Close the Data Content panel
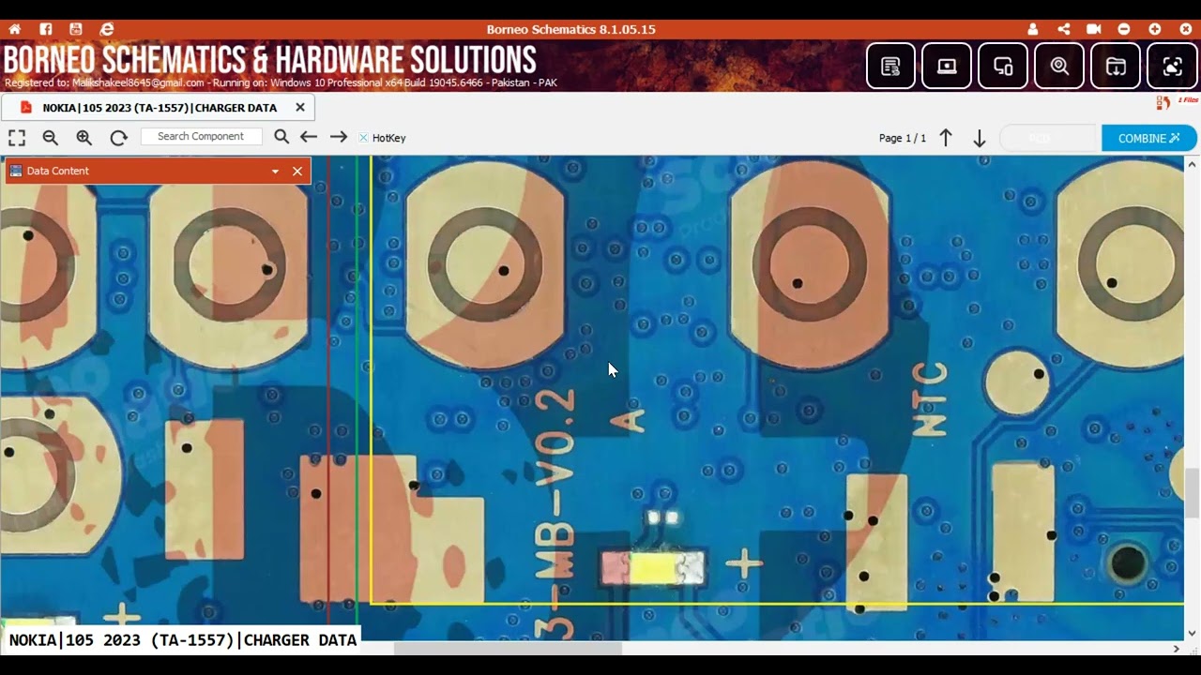The height and width of the screenshot is (675, 1201). [297, 171]
